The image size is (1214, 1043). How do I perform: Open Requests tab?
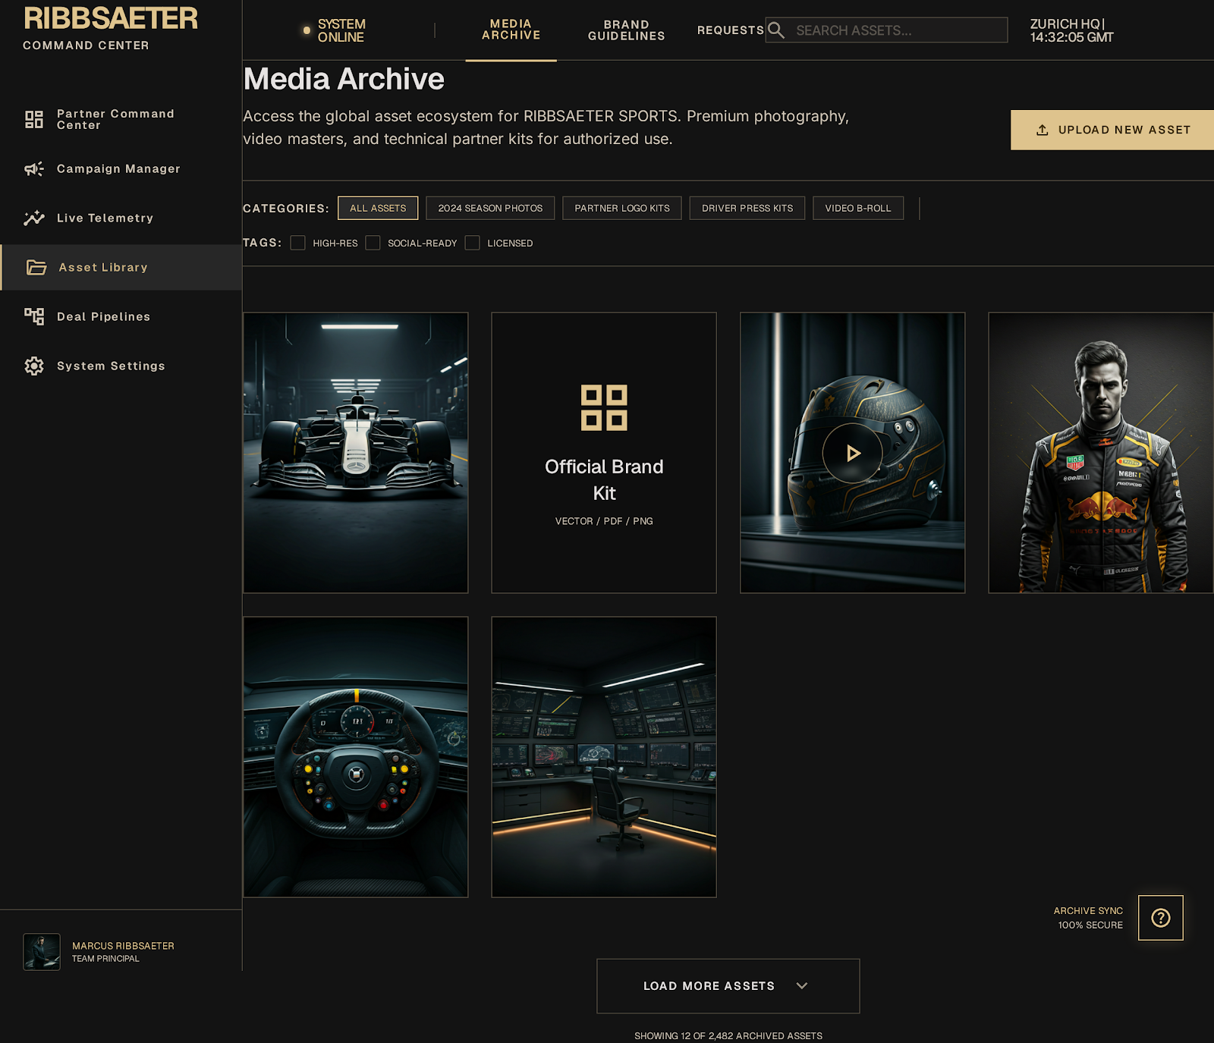[731, 30]
